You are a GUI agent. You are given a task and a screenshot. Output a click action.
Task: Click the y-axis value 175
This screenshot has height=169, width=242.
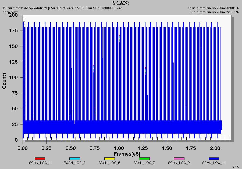tap(13, 31)
